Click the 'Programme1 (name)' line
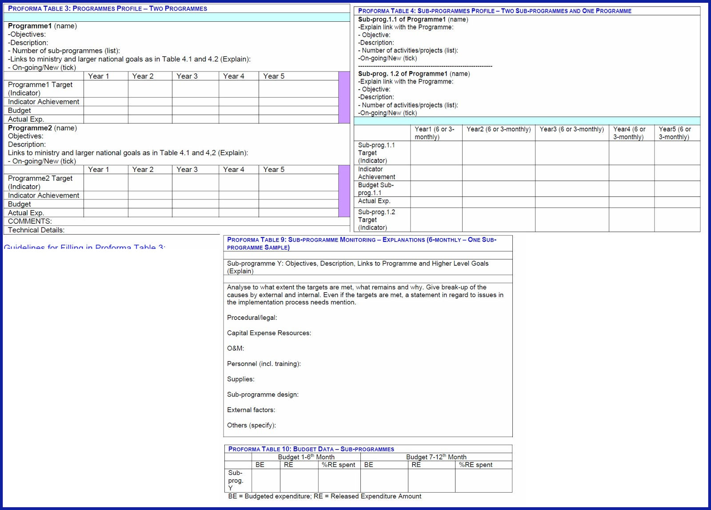 click(x=42, y=26)
